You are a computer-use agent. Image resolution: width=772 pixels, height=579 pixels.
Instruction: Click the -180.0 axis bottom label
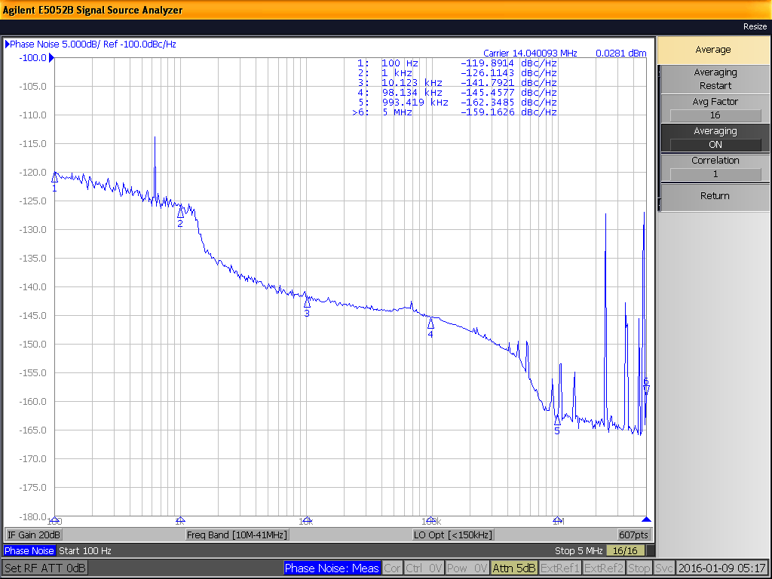32,517
